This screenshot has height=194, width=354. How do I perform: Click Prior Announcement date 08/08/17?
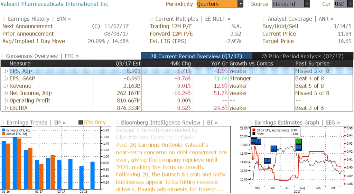point(117,34)
